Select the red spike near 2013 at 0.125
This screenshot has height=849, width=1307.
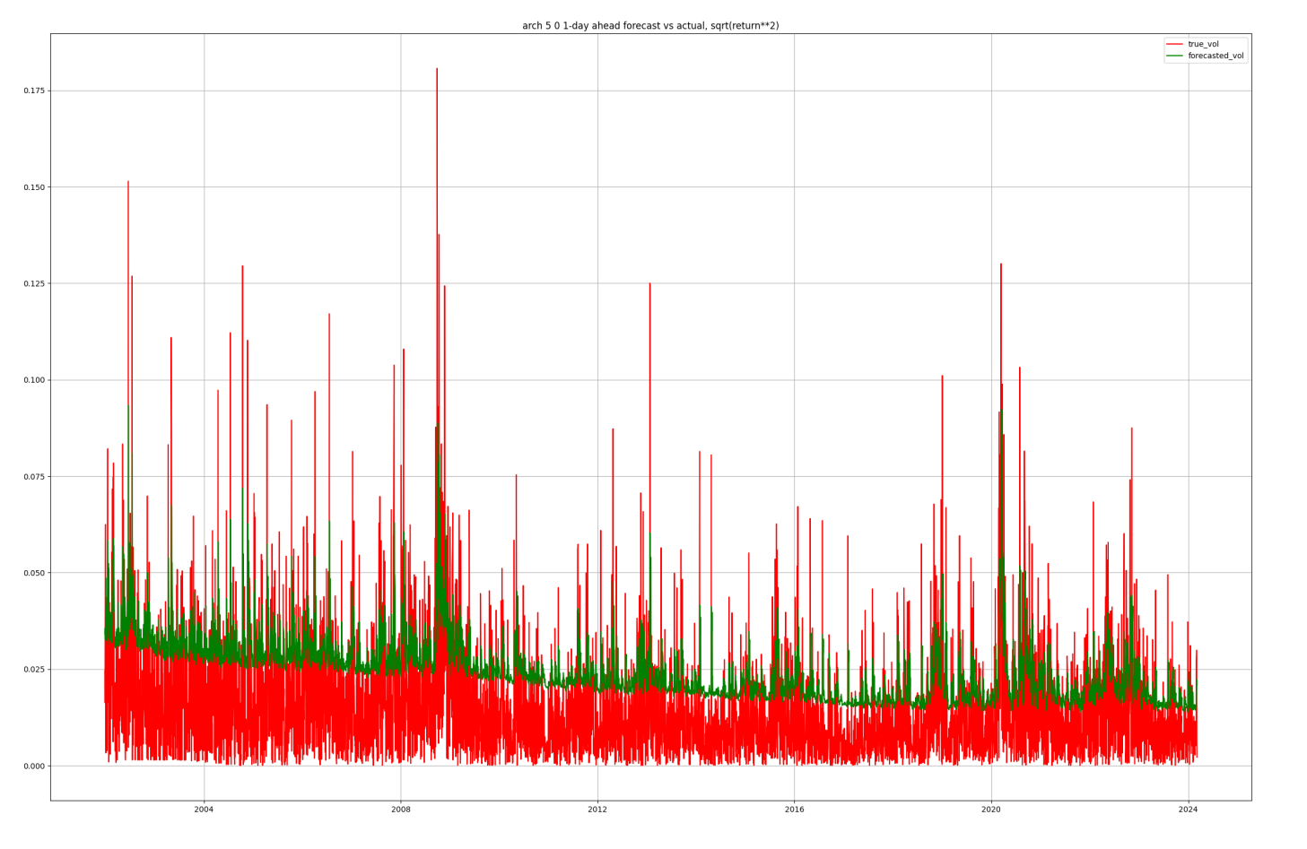pos(651,284)
